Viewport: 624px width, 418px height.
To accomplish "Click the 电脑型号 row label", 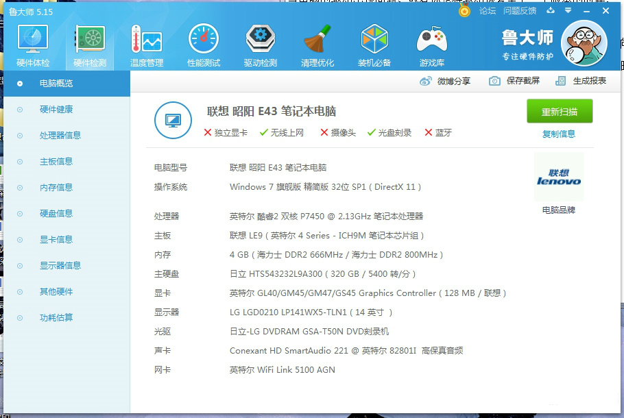I will pos(171,168).
